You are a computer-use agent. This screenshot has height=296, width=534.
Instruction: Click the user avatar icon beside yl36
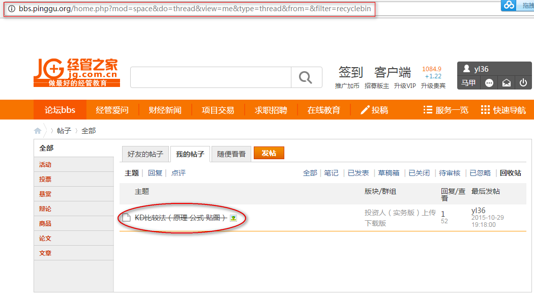pos(466,69)
